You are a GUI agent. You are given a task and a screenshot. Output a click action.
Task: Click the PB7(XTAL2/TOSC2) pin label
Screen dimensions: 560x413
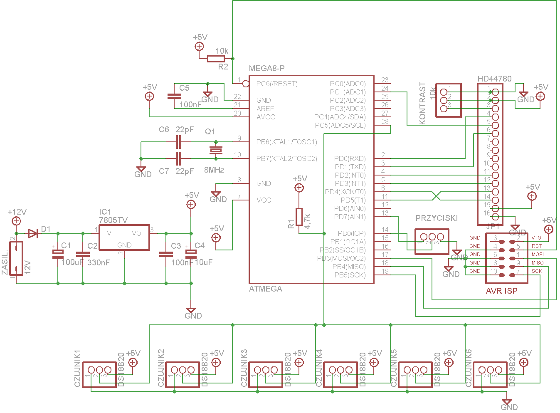point(286,158)
